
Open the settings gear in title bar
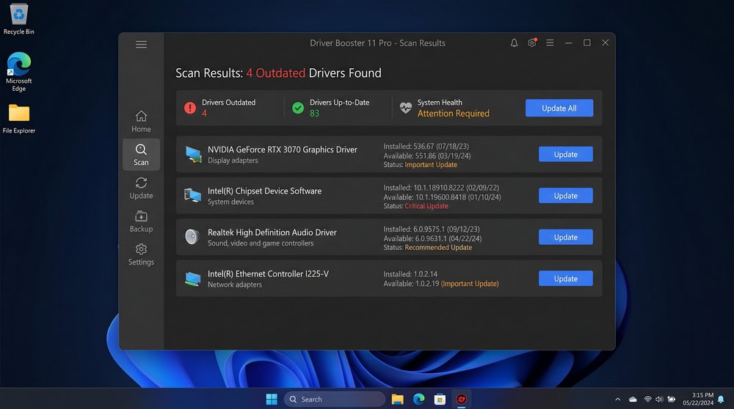coord(531,43)
